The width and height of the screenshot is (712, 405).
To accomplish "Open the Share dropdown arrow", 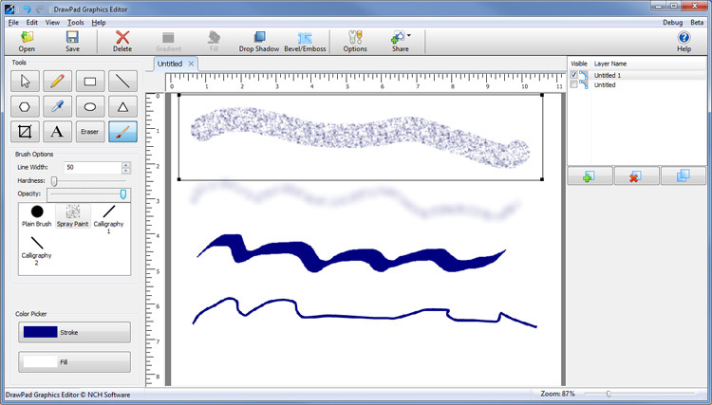I will pos(408,35).
